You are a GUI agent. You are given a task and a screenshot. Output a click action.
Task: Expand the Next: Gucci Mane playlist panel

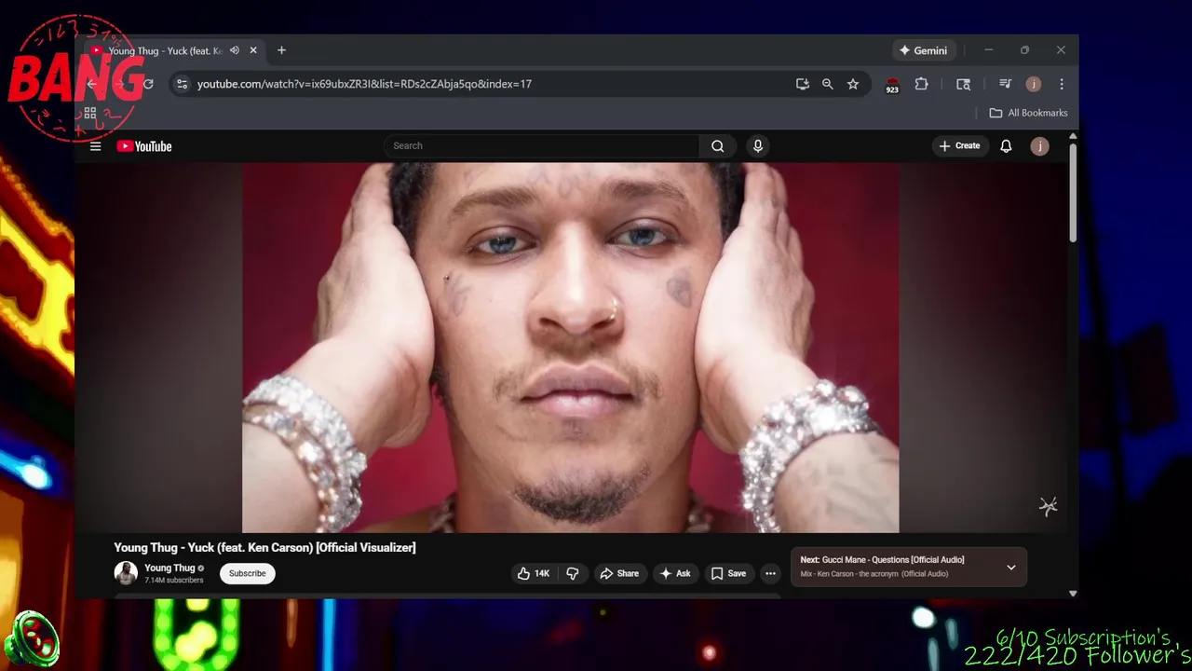click(1010, 567)
